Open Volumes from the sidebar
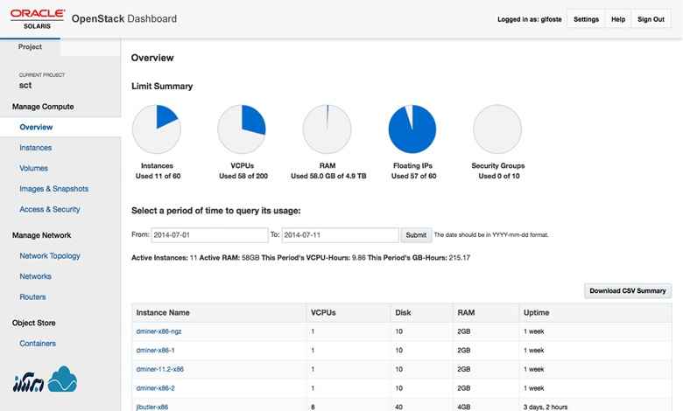 33,168
